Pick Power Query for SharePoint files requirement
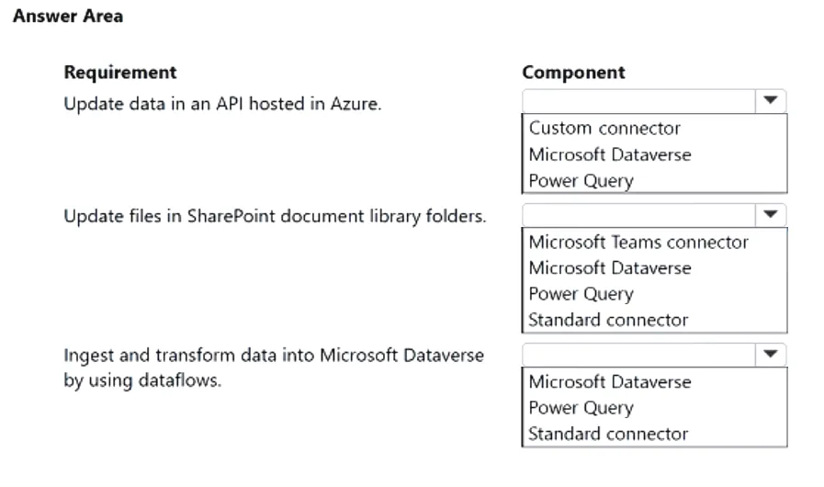 (x=581, y=294)
